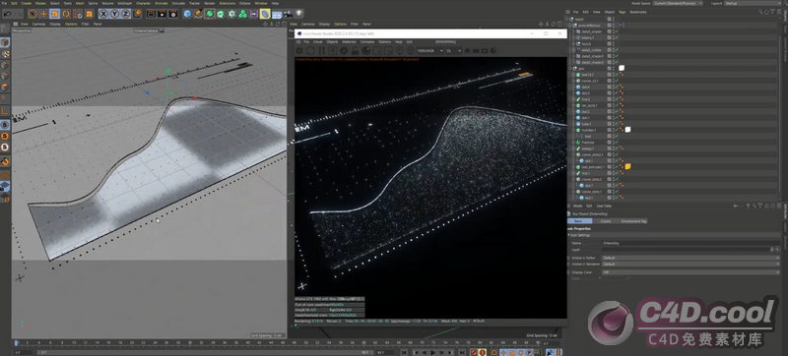
Task: Switch to the Coord. tab
Action: coord(606,221)
